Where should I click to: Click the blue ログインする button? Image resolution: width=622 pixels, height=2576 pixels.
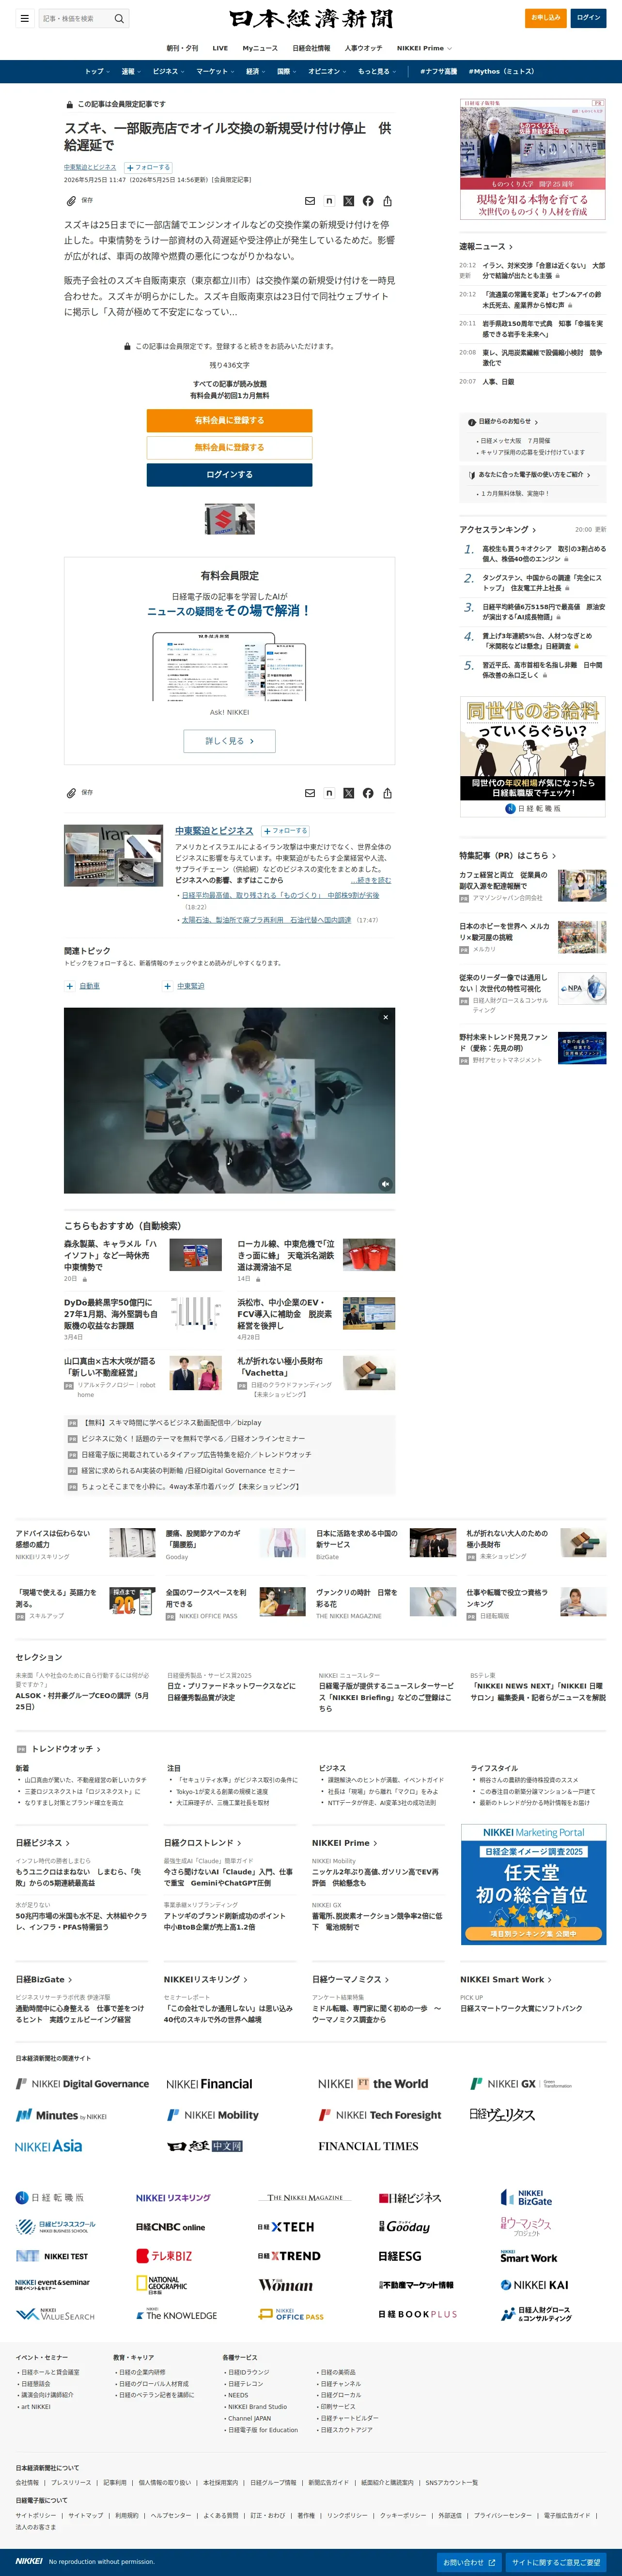(x=229, y=474)
